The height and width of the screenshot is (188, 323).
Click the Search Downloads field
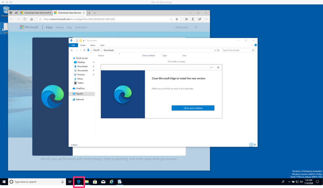point(238,50)
